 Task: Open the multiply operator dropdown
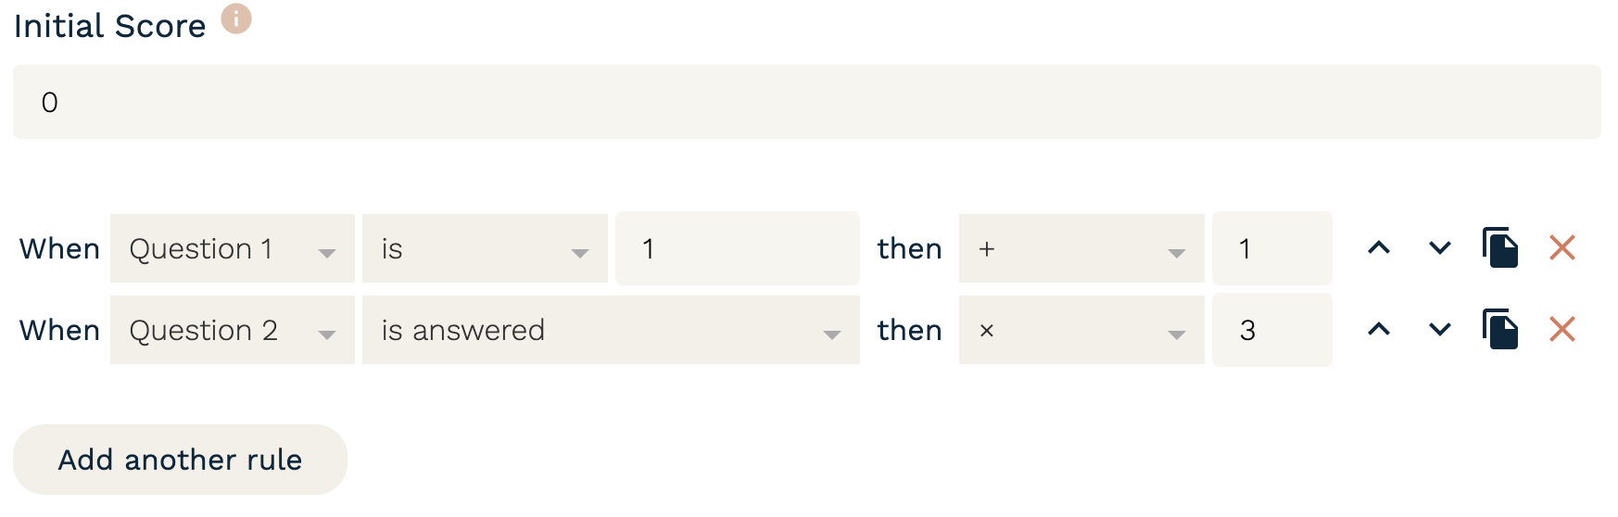[x=1081, y=330]
